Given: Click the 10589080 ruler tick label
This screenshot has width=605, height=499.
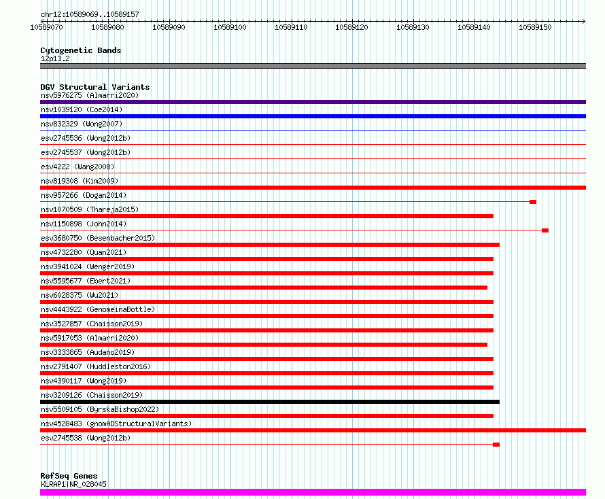Looking at the screenshot, I should point(107,27).
